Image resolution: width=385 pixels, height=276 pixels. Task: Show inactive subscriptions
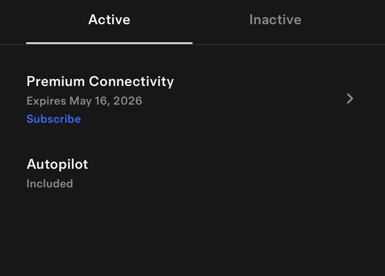[x=275, y=20]
